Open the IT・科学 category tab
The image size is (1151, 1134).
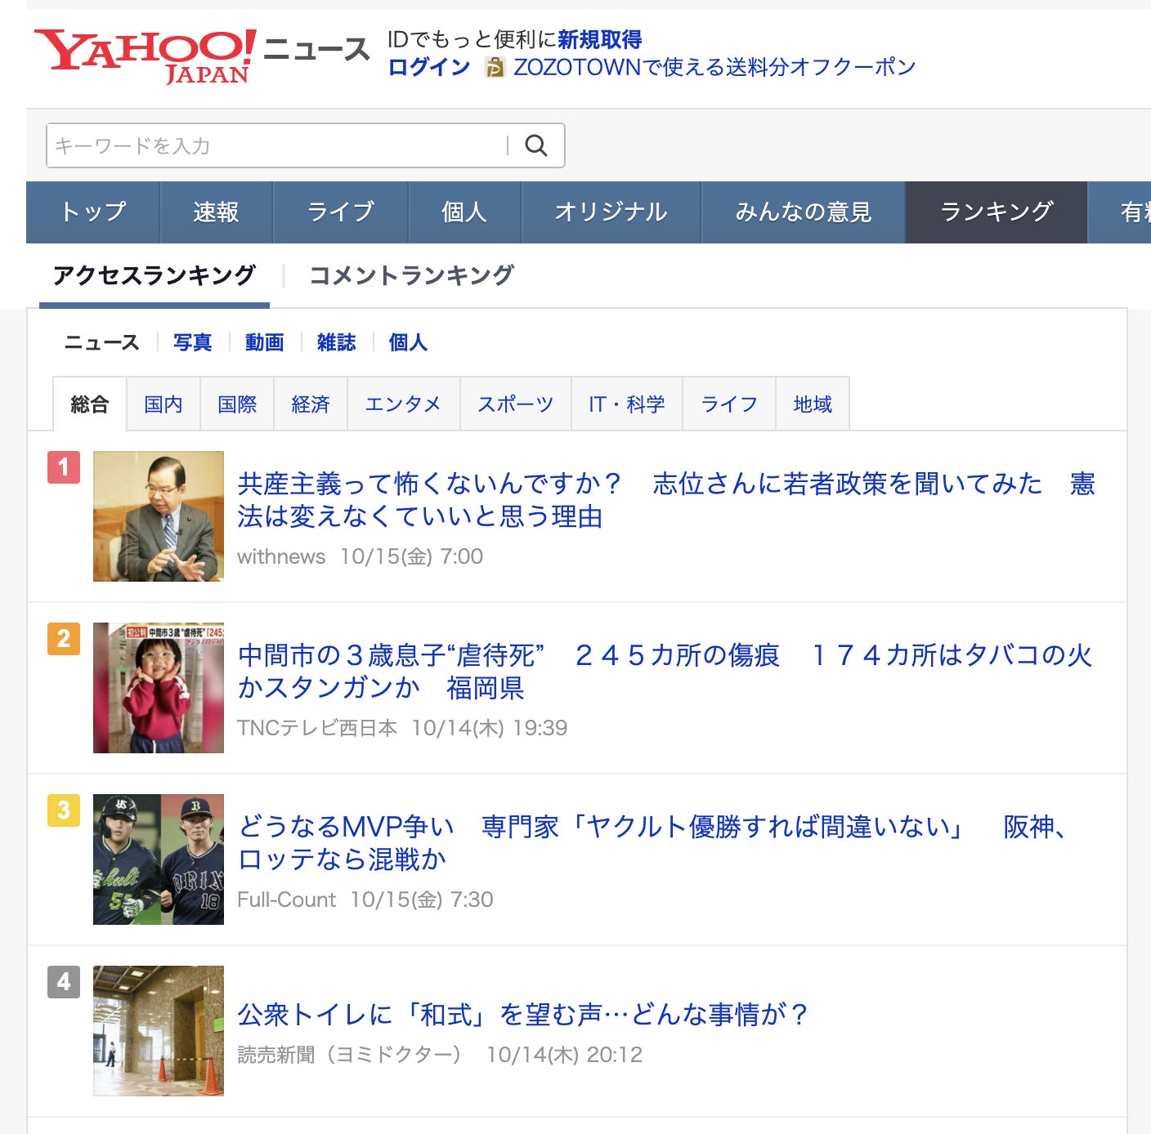tap(626, 404)
